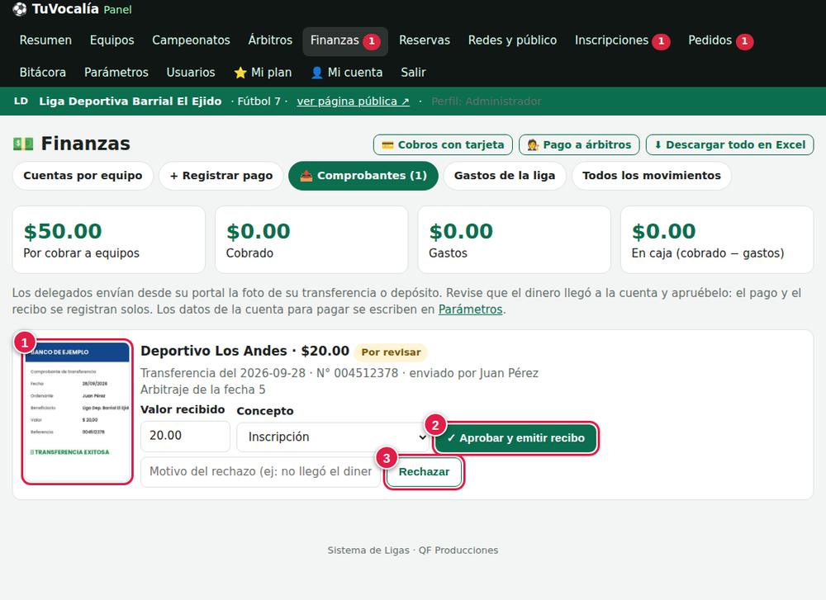Screen dimensions: 826x600
Task: Open the bank transfer receipt thumbnail
Action: (x=78, y=412)
